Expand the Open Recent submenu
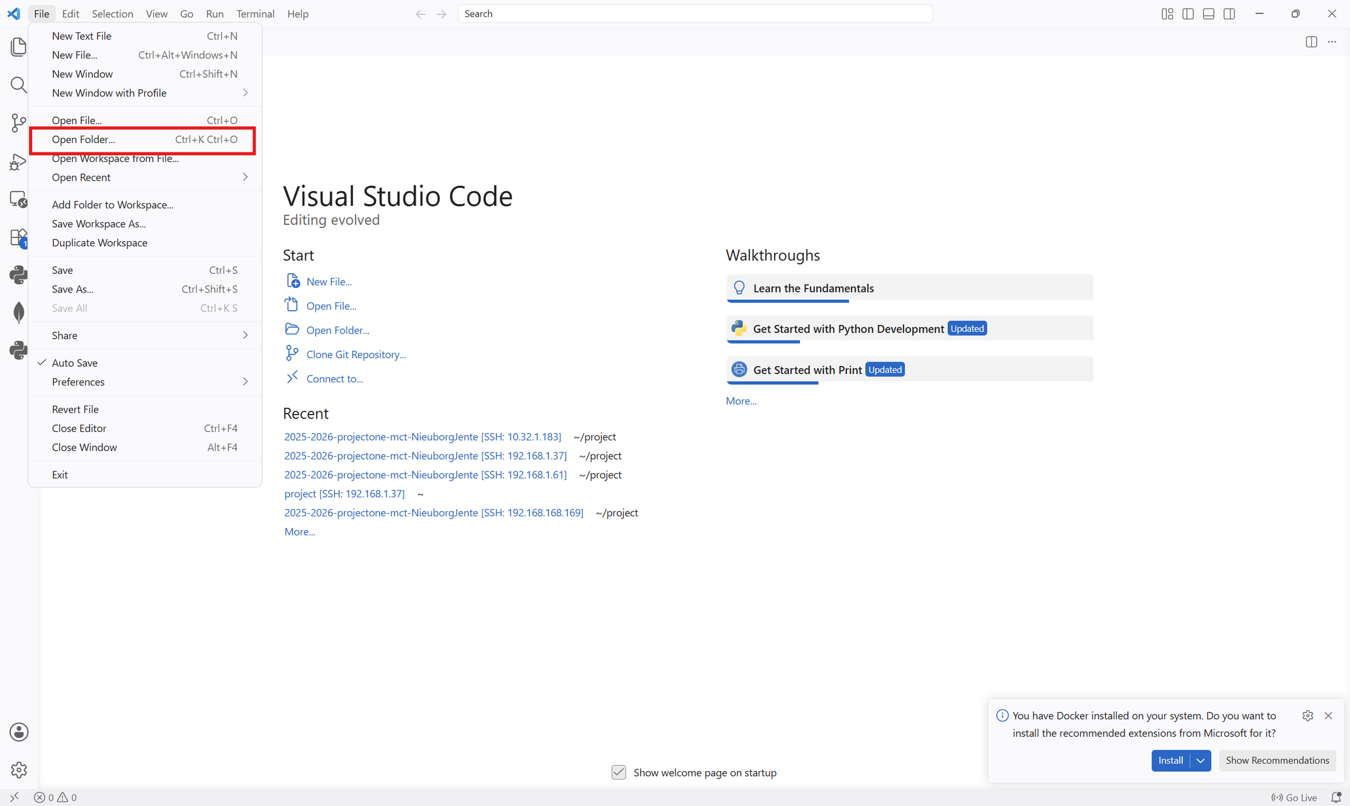The height and width of the screenshot is (806, 1350). (x=145, y=177)
